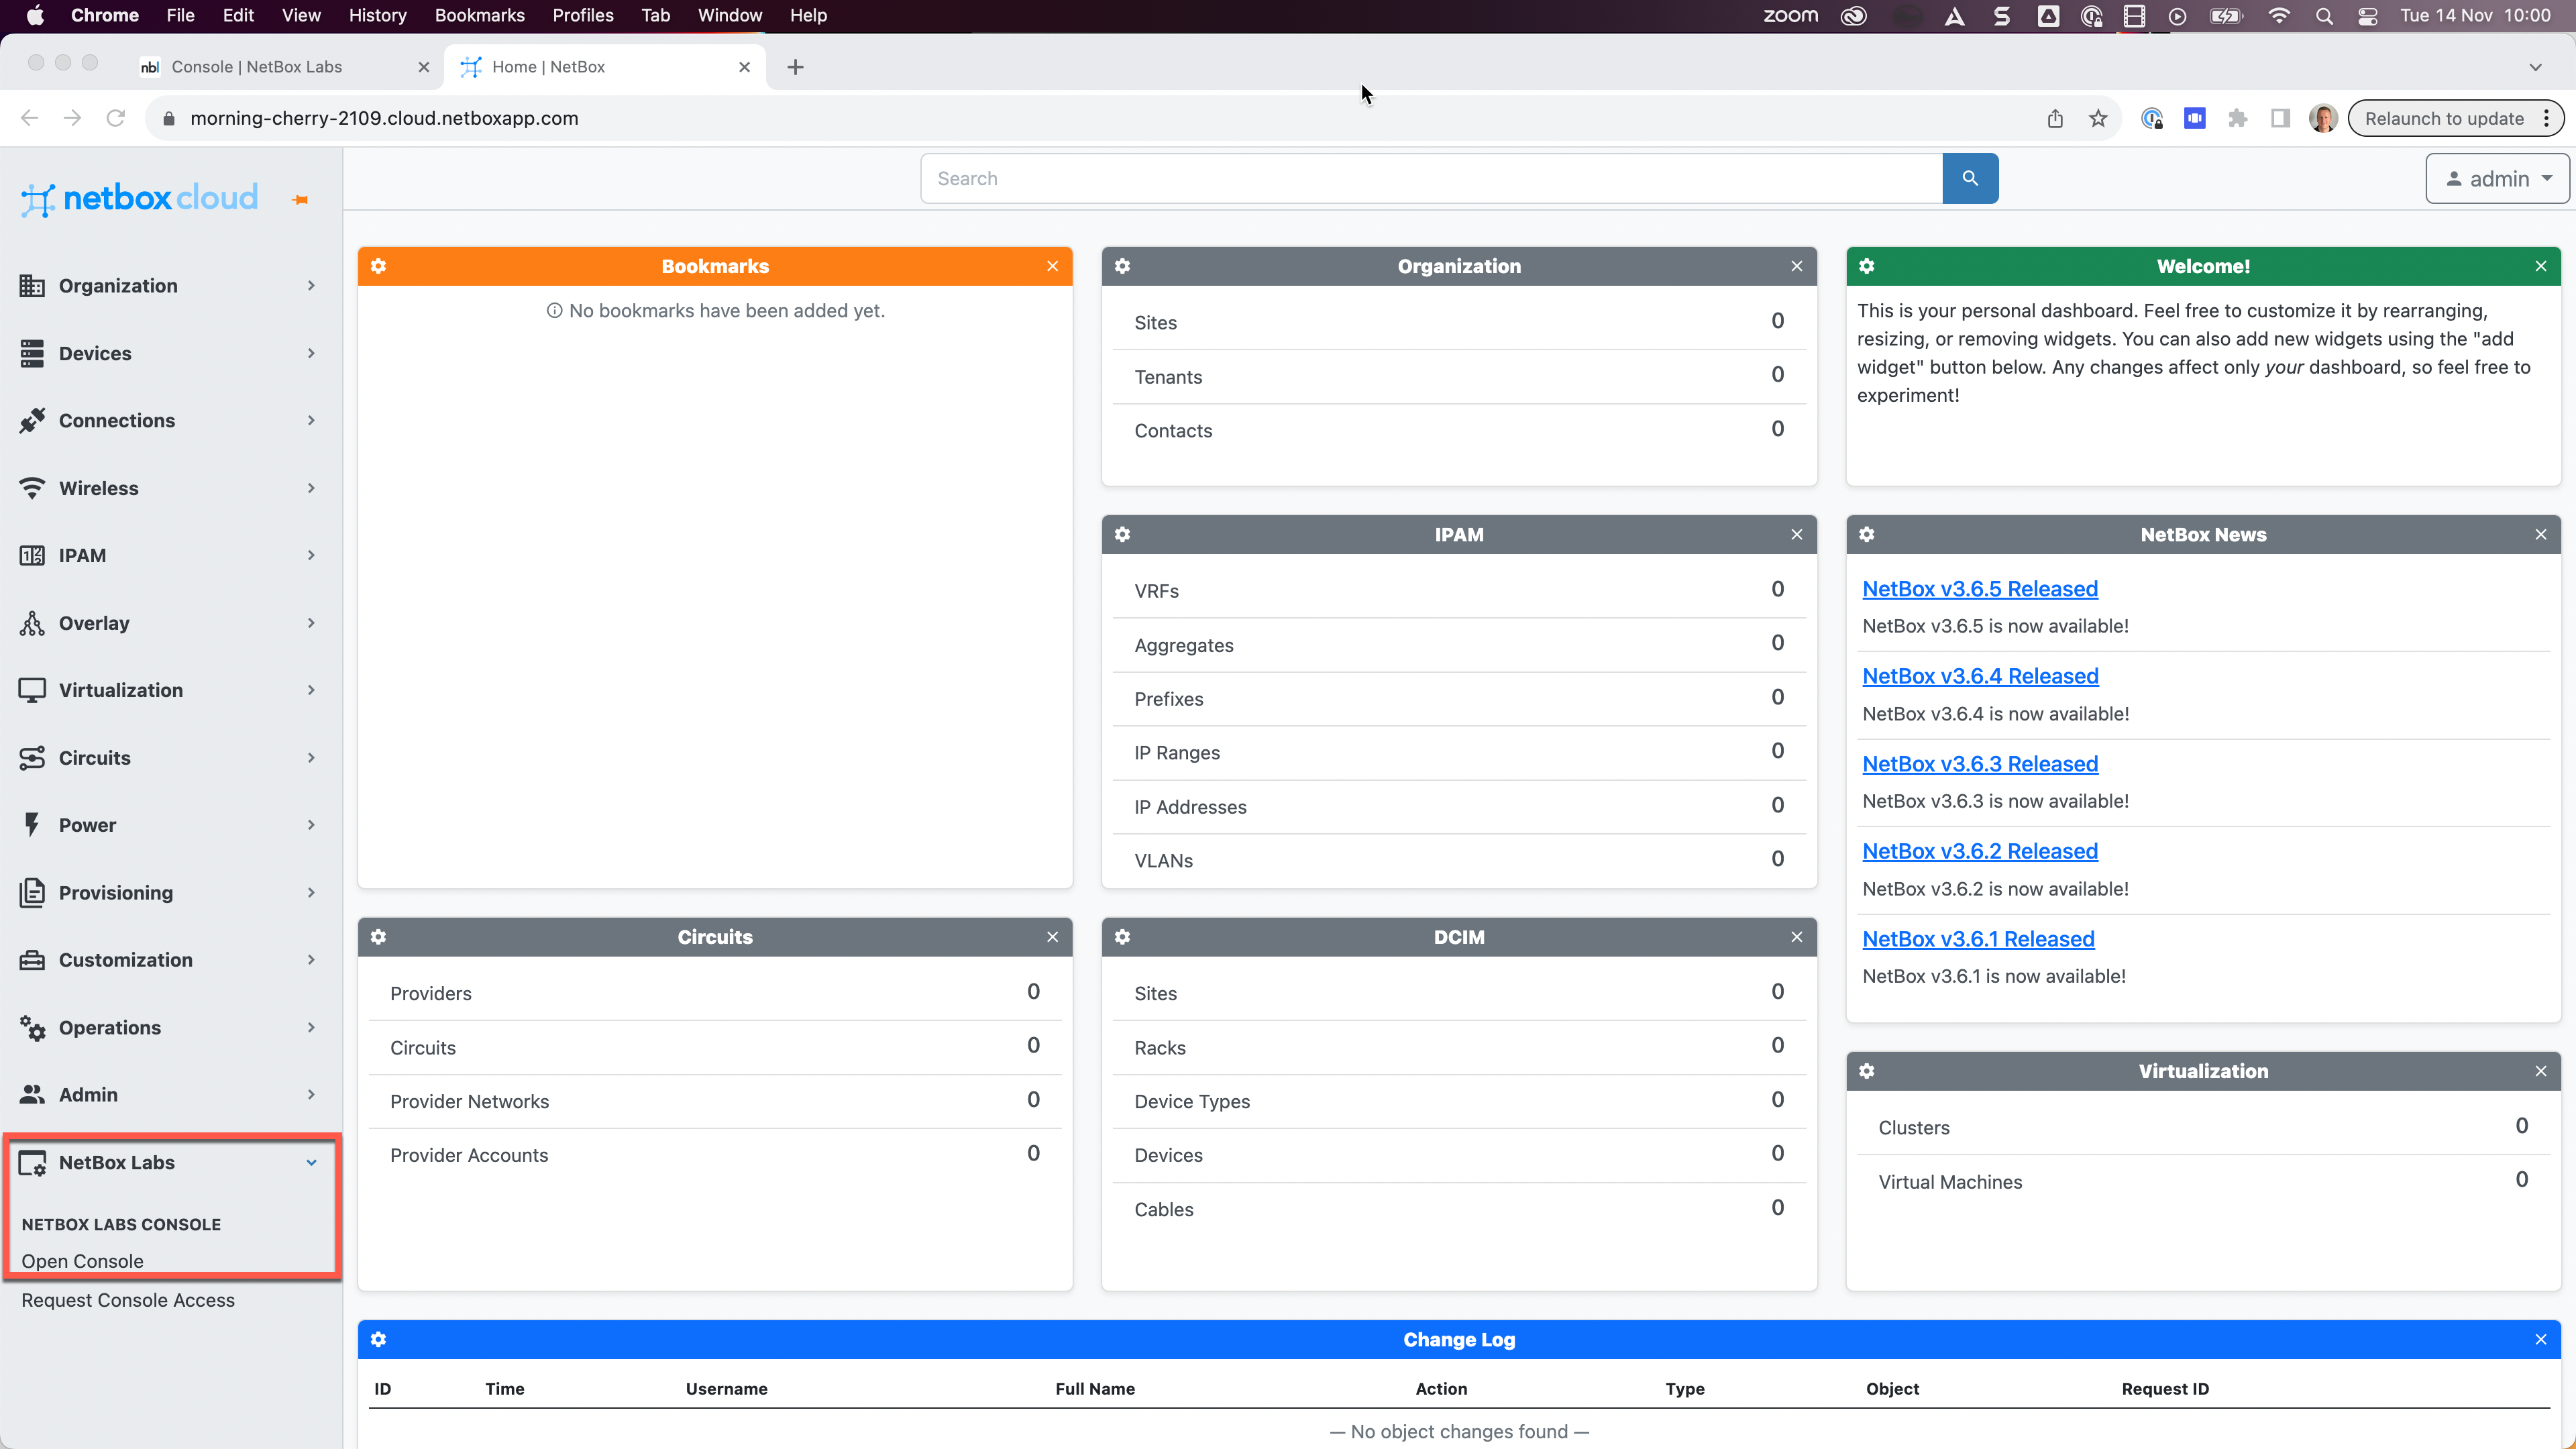Open the Profiles menu

582,15
